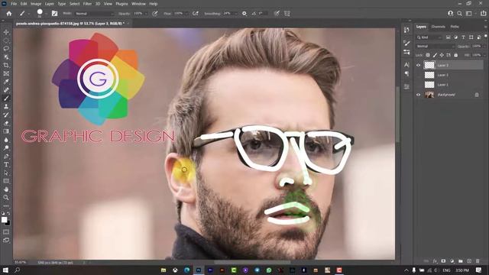The image size is (489, 275).
Task: Click the foreground color swatch
Action: coord(4,219)
